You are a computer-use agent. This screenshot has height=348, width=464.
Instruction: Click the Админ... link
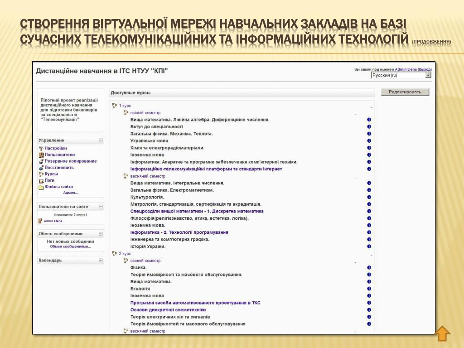pyautogui.click(x=70, y=193)
